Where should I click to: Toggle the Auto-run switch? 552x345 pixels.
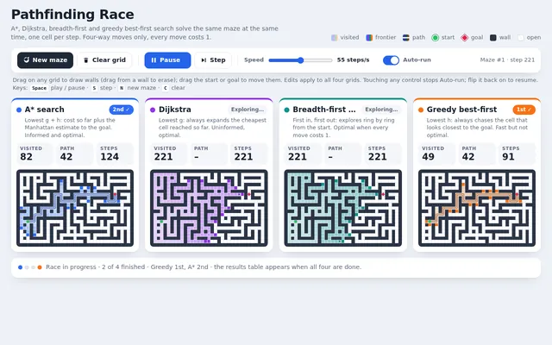(x=391, y=60)
